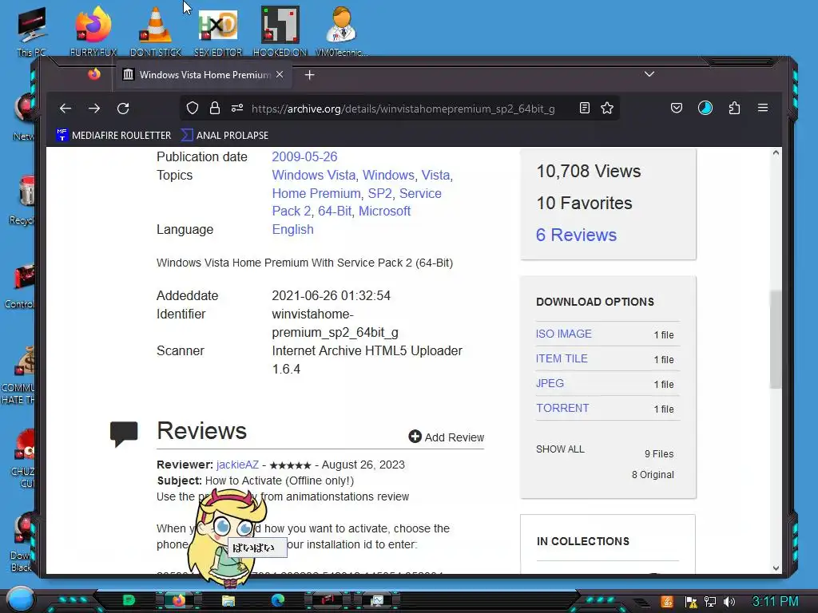The image size is (818, 613).
Task: Download the ISO IMAGE file
Action: pos(563,334)
